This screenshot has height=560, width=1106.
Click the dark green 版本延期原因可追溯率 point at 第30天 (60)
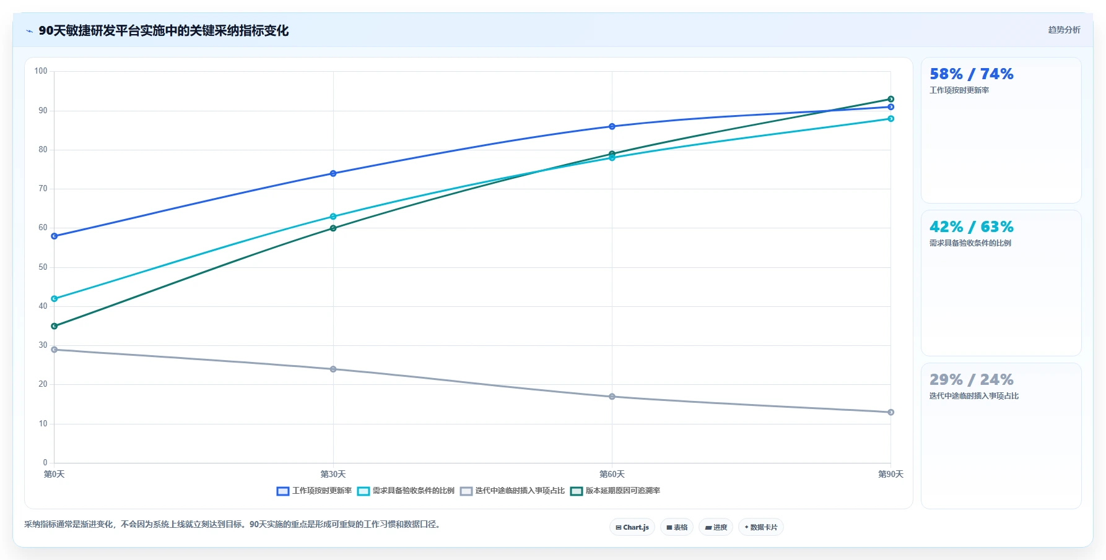tap(333, 228)
